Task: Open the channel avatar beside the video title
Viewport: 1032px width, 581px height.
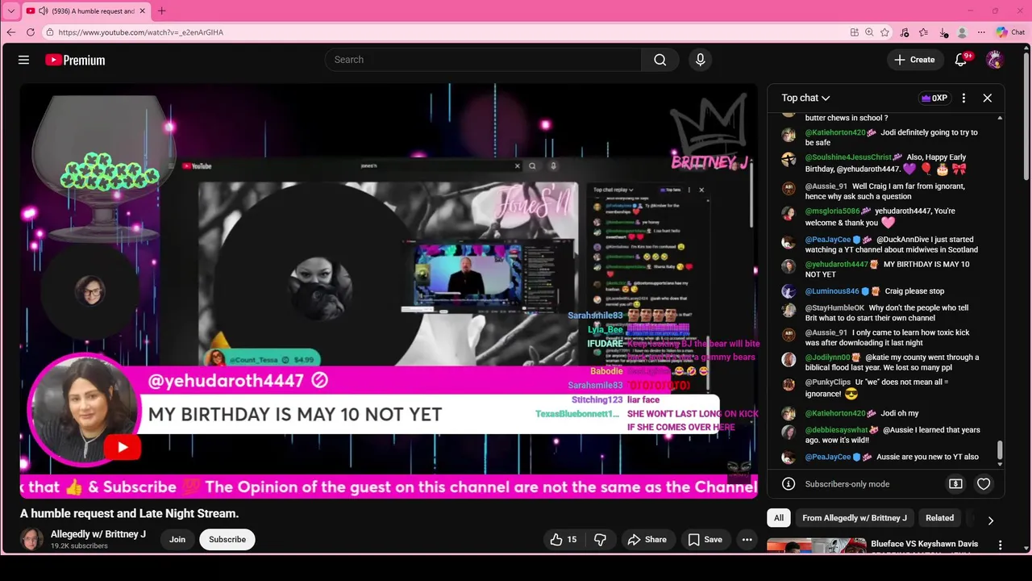Action: point(31,539)
